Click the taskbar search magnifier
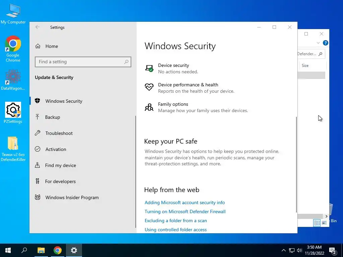The width and height of the screenshot is (343, 257). click(24, 250)
